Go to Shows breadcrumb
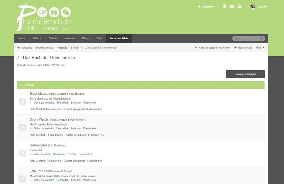The width and height of the screenshot is (284, 184). click(74, 48)
